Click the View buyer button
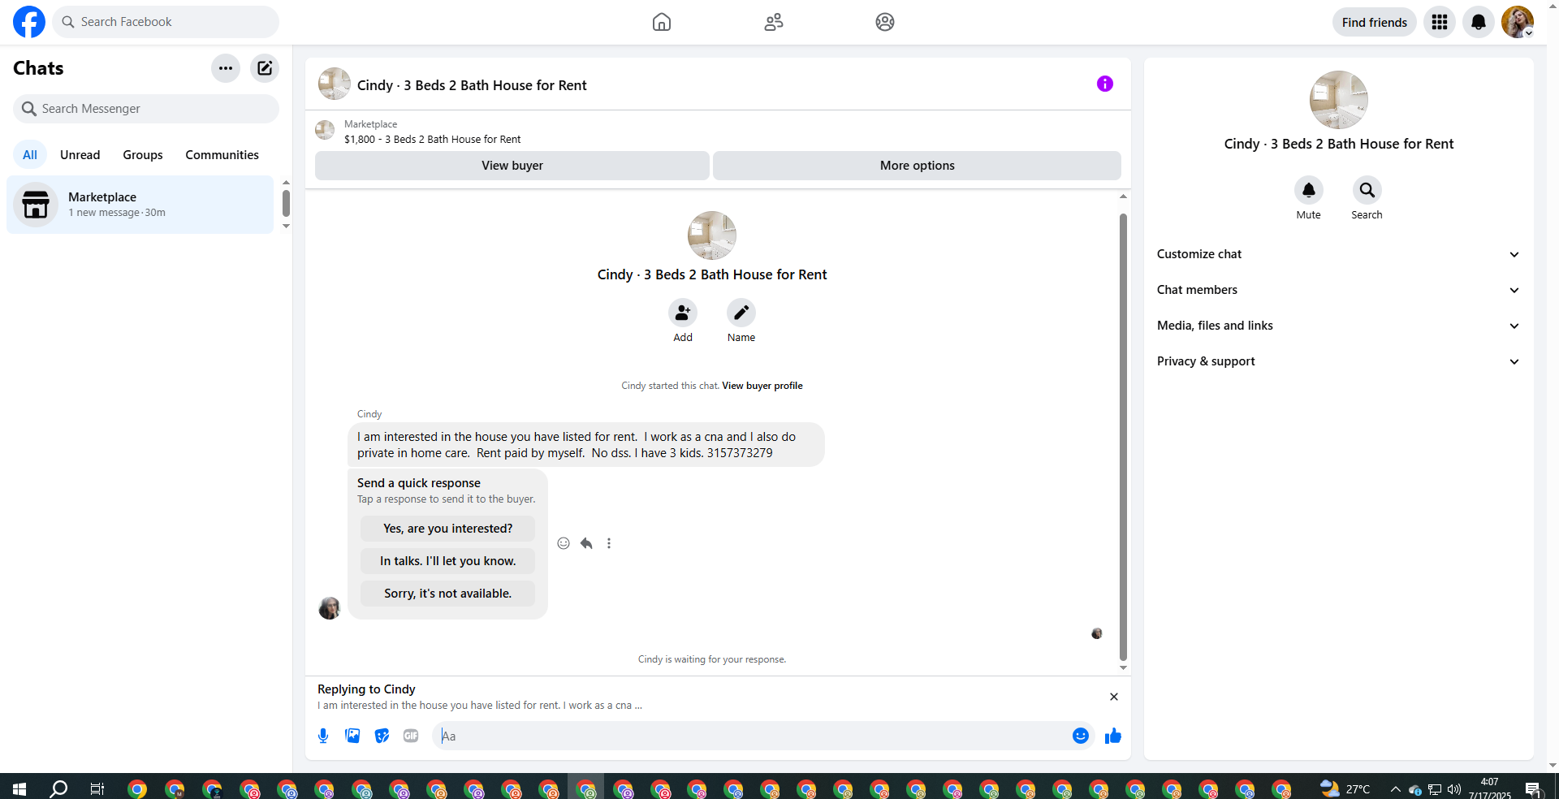 point(512,166)
